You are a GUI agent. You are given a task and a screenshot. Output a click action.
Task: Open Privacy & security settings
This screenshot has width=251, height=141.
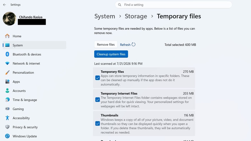pos(34,127)
